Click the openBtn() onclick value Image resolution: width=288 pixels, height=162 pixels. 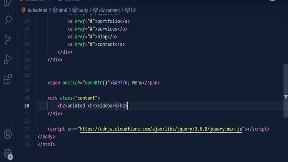click(96, 83)
